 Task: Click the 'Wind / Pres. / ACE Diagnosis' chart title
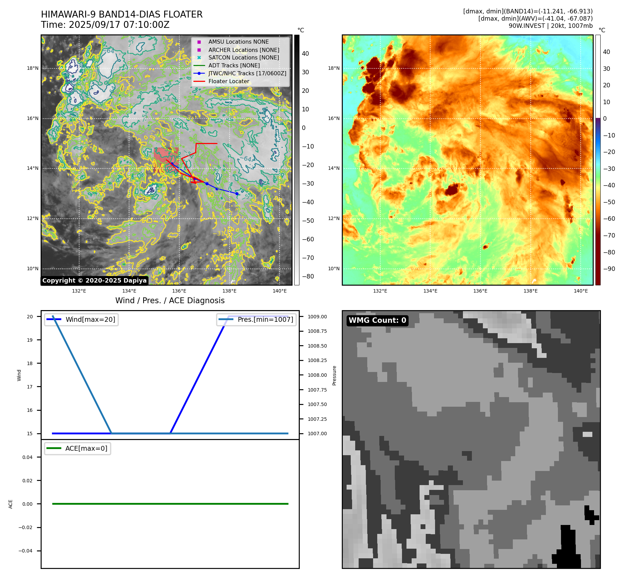pos(170,301)
